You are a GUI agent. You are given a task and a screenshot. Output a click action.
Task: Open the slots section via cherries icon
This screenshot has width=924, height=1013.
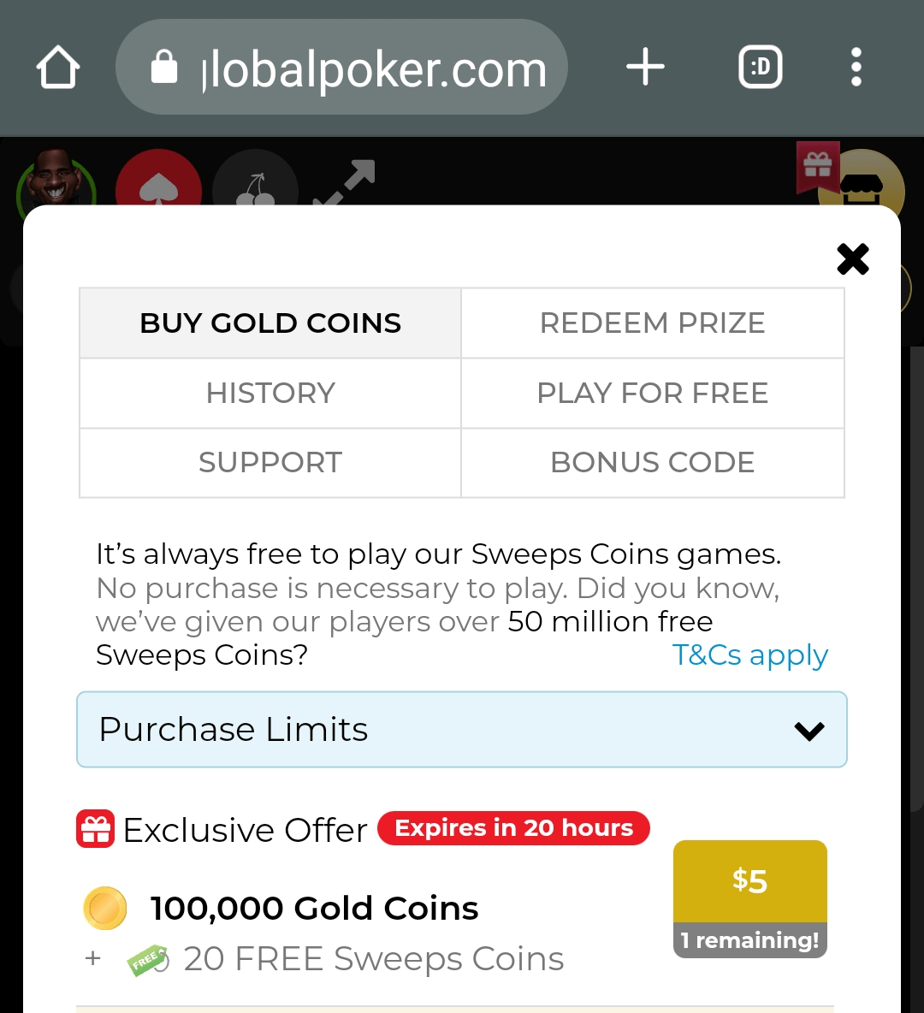[255, 184]
